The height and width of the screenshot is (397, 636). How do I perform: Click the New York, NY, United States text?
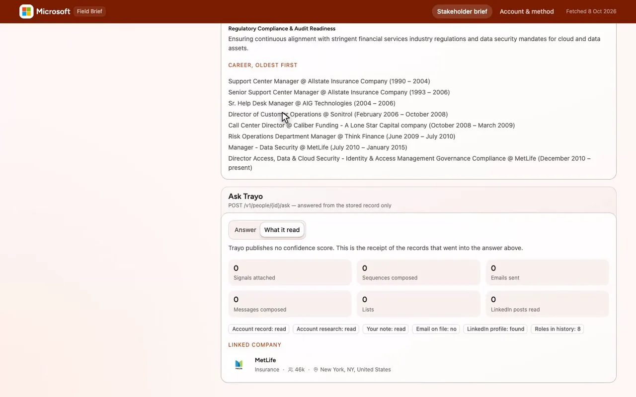(355, 370)
